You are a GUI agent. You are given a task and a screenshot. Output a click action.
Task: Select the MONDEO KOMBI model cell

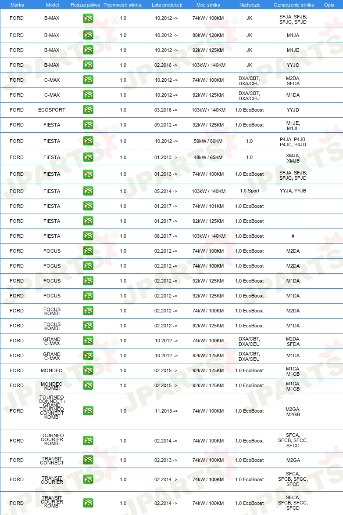52,386
